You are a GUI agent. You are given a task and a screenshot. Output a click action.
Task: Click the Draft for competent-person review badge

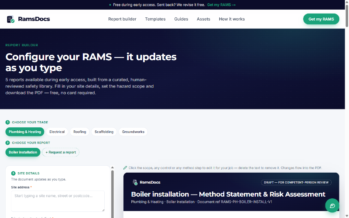(296, 182)
